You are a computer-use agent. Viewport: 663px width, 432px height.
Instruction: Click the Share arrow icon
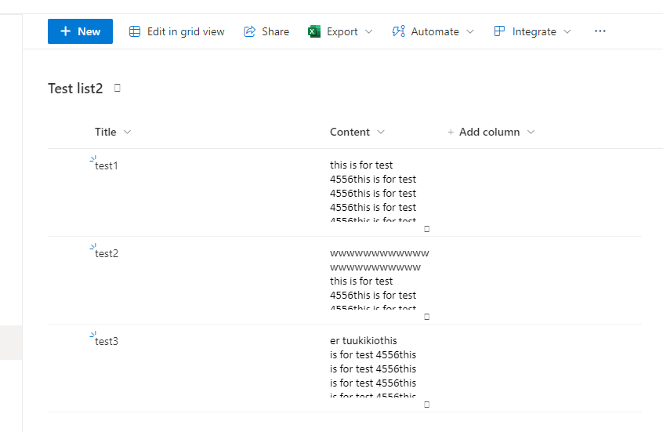coord(249,31)
